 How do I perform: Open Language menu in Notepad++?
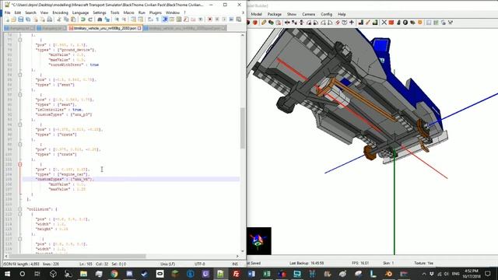(x=81, y=12)
